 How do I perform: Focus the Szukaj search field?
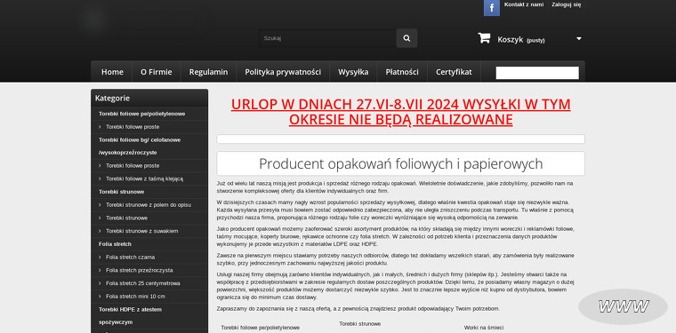327,38
